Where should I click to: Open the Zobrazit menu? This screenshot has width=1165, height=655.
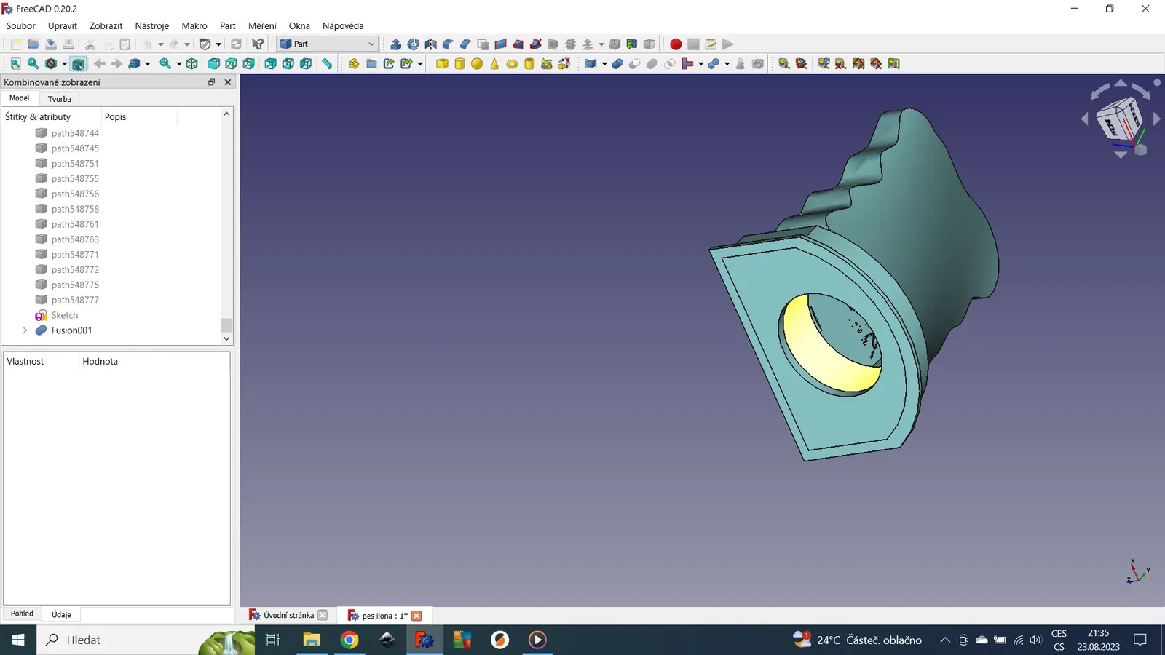tap(106, 25)
